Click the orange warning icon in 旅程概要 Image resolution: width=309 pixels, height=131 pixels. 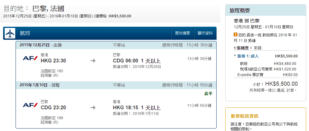pos(235,35)
